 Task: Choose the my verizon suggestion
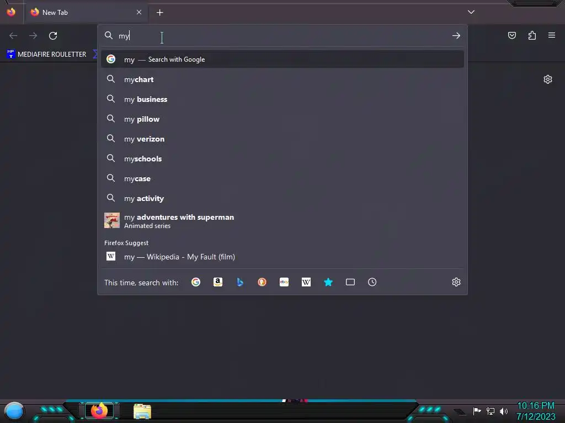pyautogui.click(x=282, y=138)
